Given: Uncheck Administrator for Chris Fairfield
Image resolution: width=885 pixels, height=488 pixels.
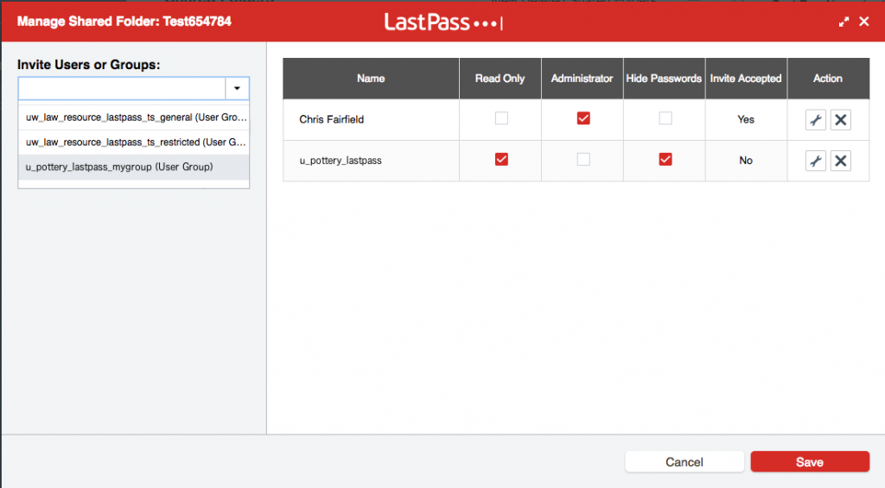Looking at the screenshot, I should click(x=583, y=118).
